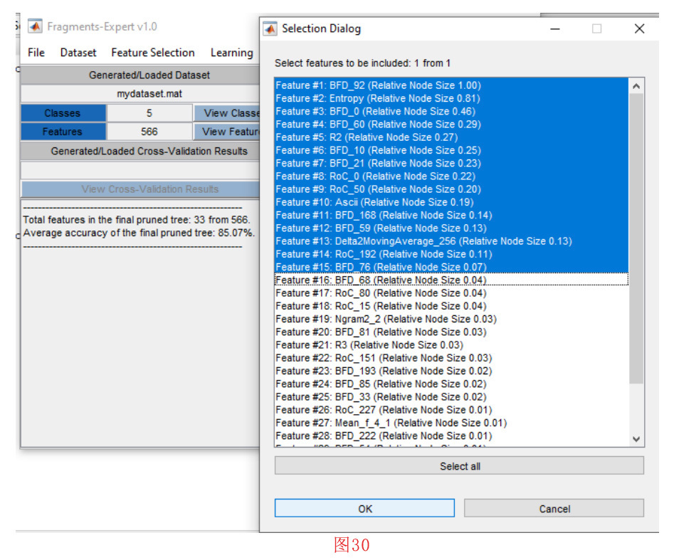This screenshot has height=560, width=679.
Task: Confirm the selection with OK
Action: pos(364,509)
